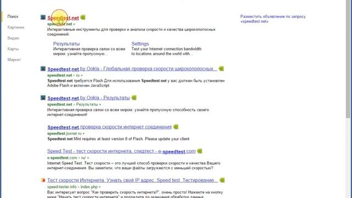Click favicon beside the Ookla - Результаты result

tap(43, 98)
